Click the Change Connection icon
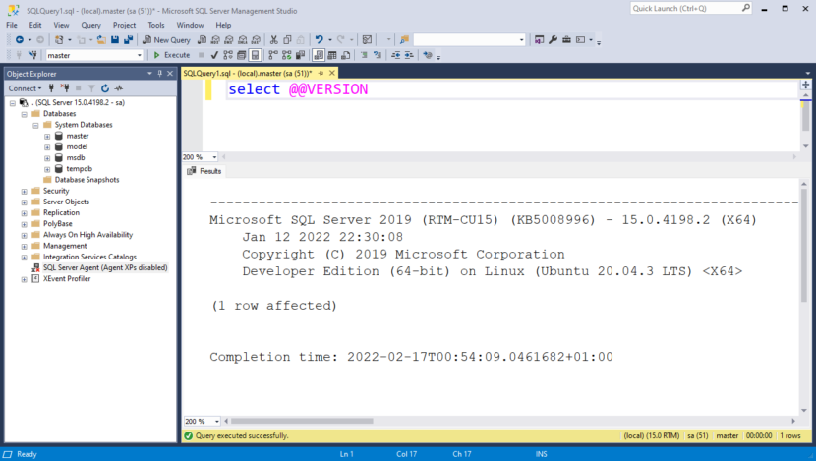 pyautogui.click(x=32, y=55)
